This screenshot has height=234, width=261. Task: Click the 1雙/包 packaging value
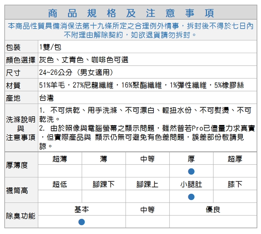[x=50, y=47]
